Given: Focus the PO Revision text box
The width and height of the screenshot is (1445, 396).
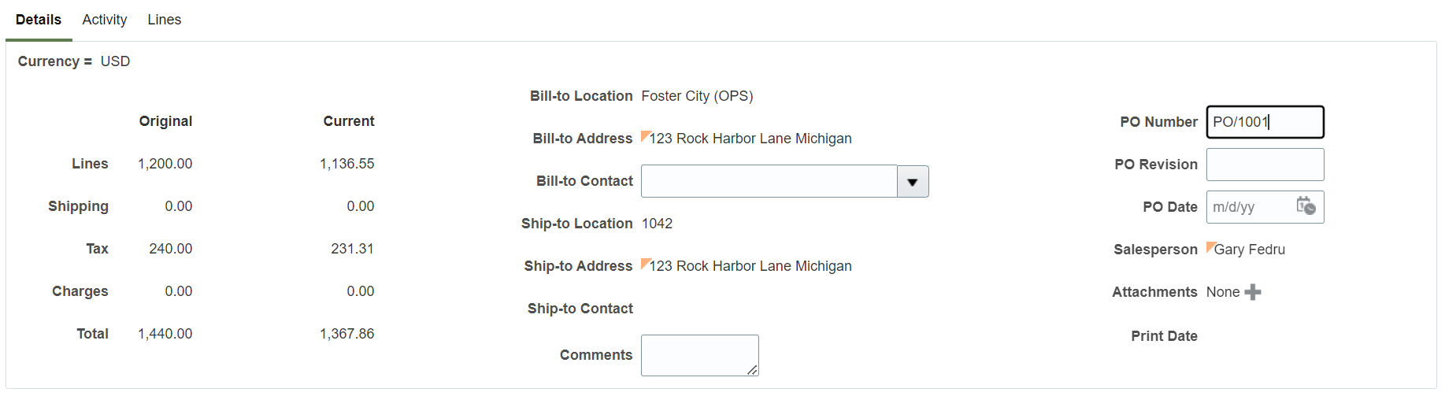Looking at the screenshot, I should pyautogui.click(x=1264, y=165).
